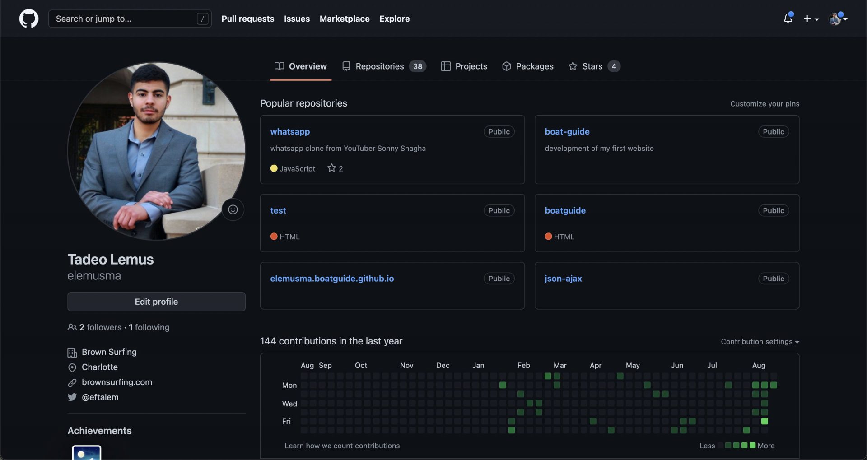The width and height of the screenshot is (867, 460).
Task: Click the username elemusma
Action: [94, 276]
